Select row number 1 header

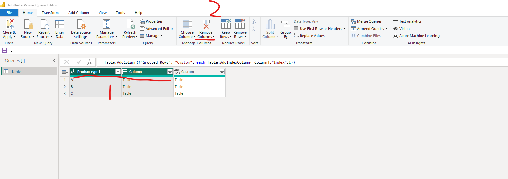click(65, 80)
